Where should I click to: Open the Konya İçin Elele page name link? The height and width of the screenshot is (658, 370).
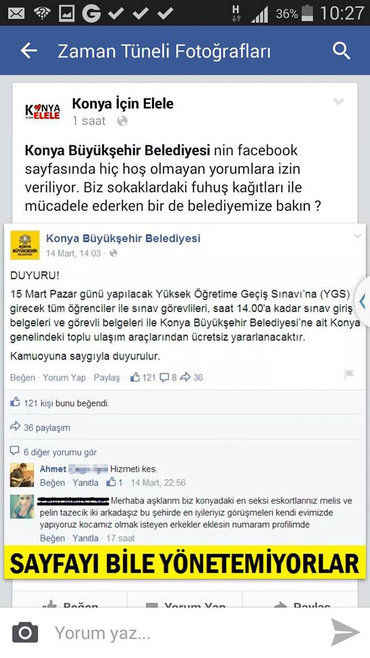tap(123, 103)
